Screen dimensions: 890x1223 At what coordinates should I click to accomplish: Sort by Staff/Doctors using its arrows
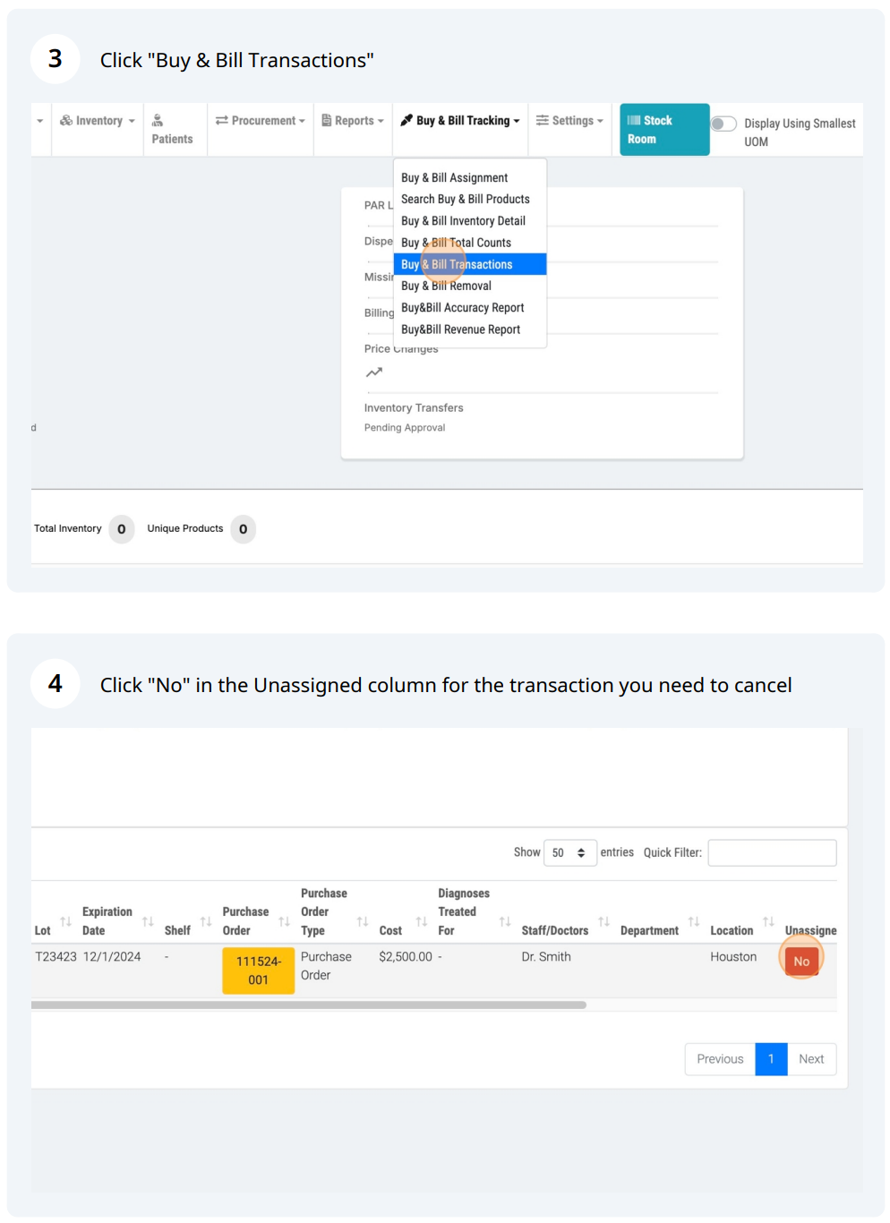point(603,921)
